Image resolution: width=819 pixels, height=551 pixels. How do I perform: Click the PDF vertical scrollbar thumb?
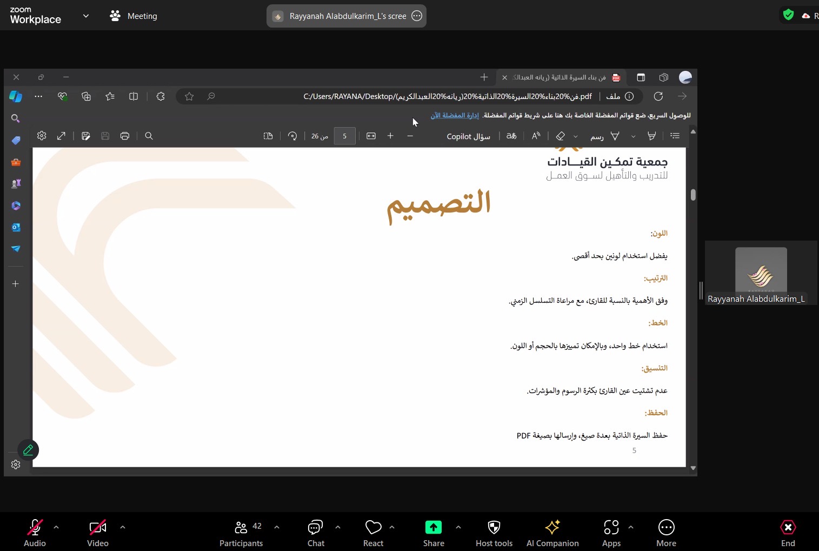[x=693, y=195]
